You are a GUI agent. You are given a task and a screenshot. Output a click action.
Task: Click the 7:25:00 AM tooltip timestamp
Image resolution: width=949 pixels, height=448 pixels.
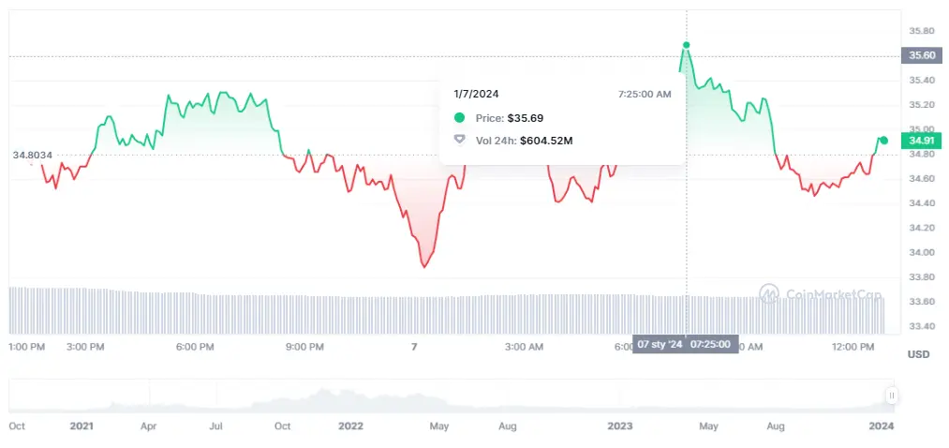click(645, 94)
